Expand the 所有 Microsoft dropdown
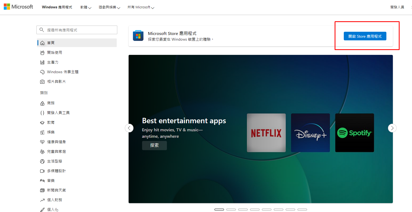The width and height of the screenshot is (412, 212). (141, 7)
